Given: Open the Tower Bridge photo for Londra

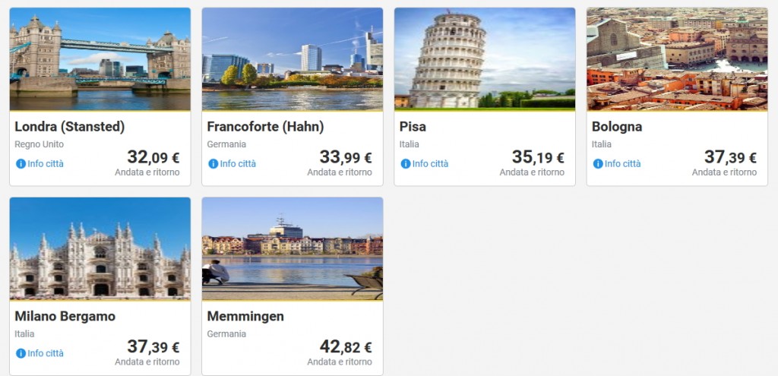Looking at the screenshot, I should tap(100, 59).
